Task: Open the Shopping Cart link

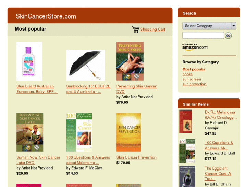Action: coord(153,30)
